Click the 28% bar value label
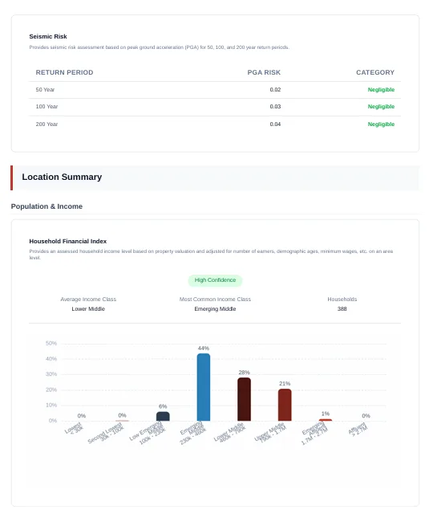 (244, 373)
